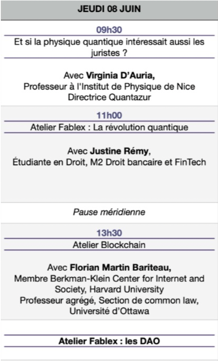218x361 pixels.
Task: Click Professeur agrégé, Section de common law
Action: point(109,301)
